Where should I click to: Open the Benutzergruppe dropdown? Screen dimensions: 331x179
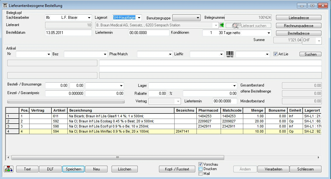pyautogui.click(x=198, y=18)
